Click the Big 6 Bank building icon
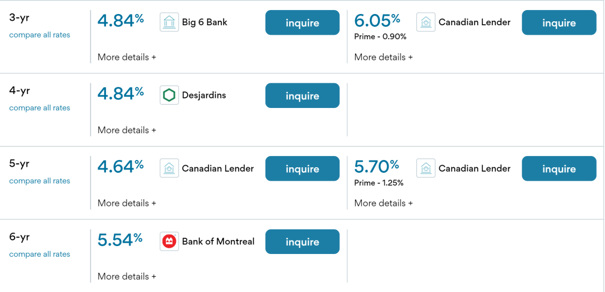 [x=169, y=22]
